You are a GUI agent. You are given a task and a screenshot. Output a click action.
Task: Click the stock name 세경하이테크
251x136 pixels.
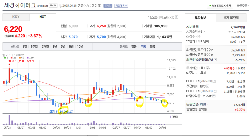pyautogui.click(x=20, y=5)
